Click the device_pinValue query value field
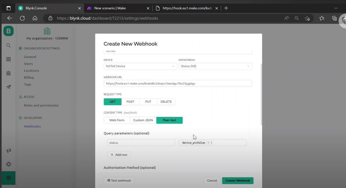This screenshot has width=346, height=188. pyautogui.click(x=213, y=143)
